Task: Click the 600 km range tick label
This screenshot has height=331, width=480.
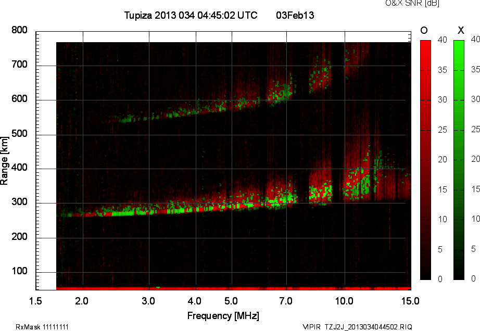Action: pos(20,99)
